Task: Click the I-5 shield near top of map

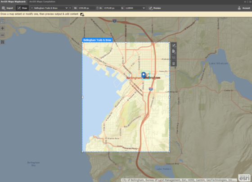Action: pos(114,21)
